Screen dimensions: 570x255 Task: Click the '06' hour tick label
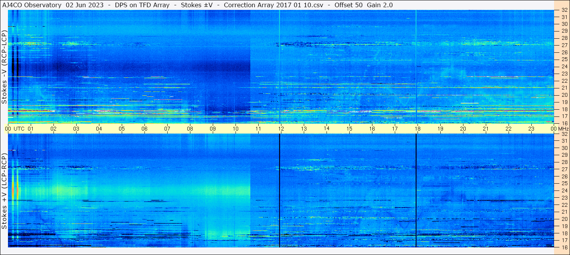[144, 129]
